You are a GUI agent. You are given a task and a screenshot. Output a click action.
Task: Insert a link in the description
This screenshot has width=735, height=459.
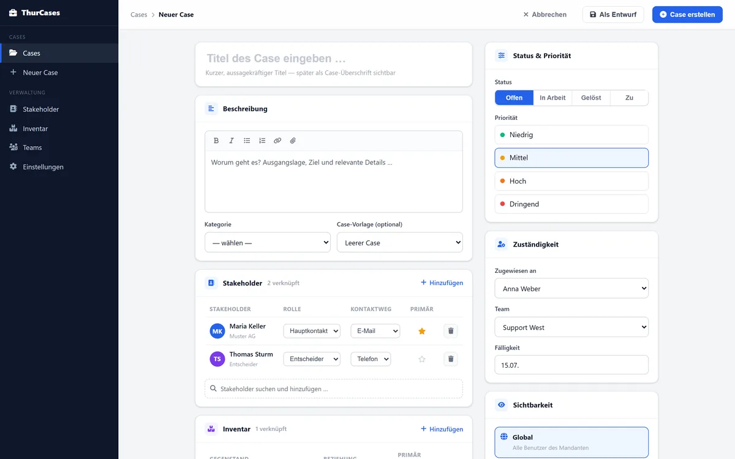(x=277, y=141)
